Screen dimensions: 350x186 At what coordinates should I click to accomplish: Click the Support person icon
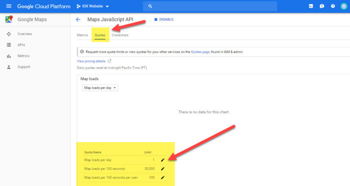9,67
